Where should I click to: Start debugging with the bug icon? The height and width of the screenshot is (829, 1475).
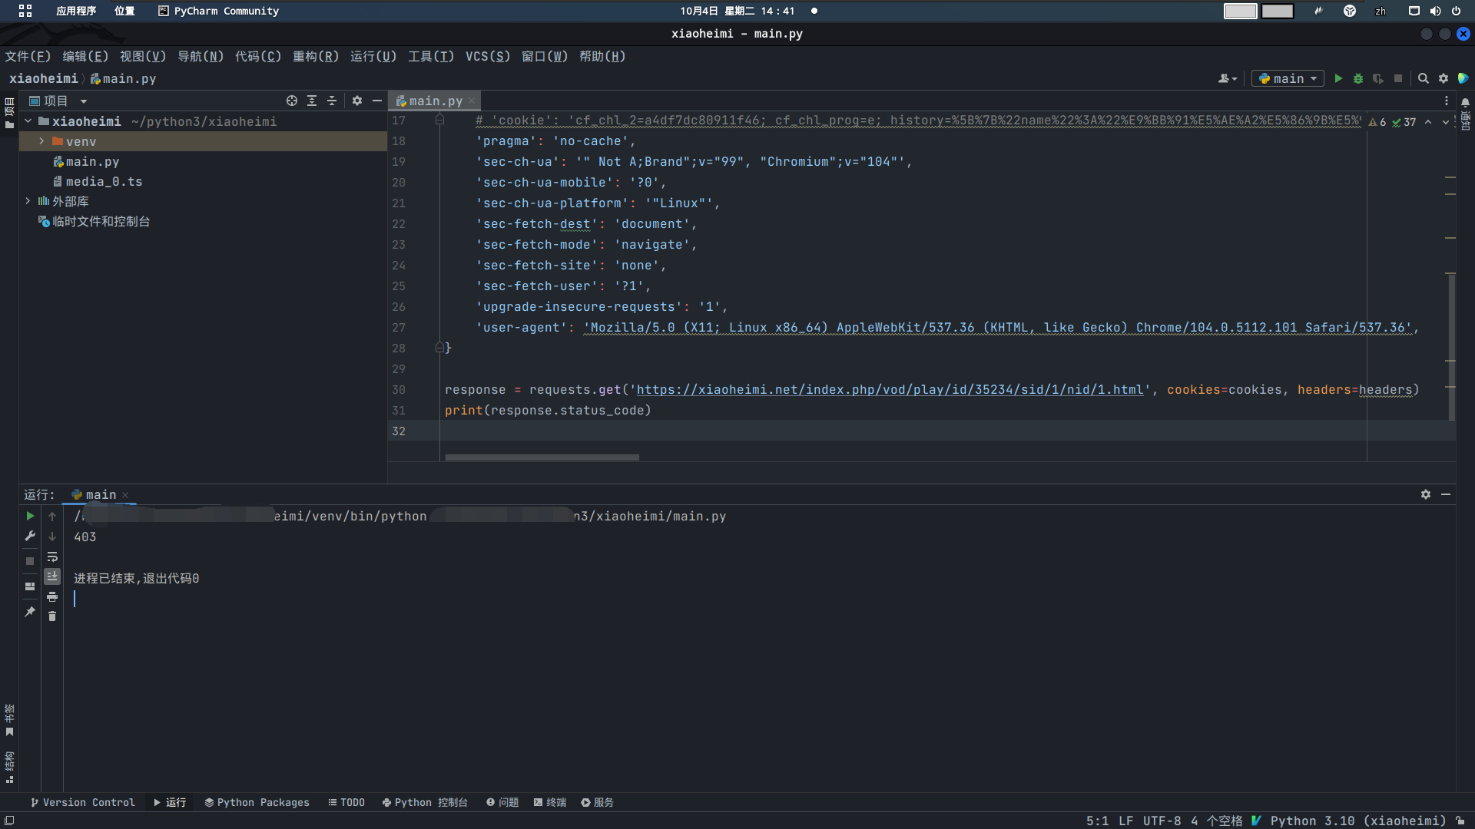click(1358, 78)
